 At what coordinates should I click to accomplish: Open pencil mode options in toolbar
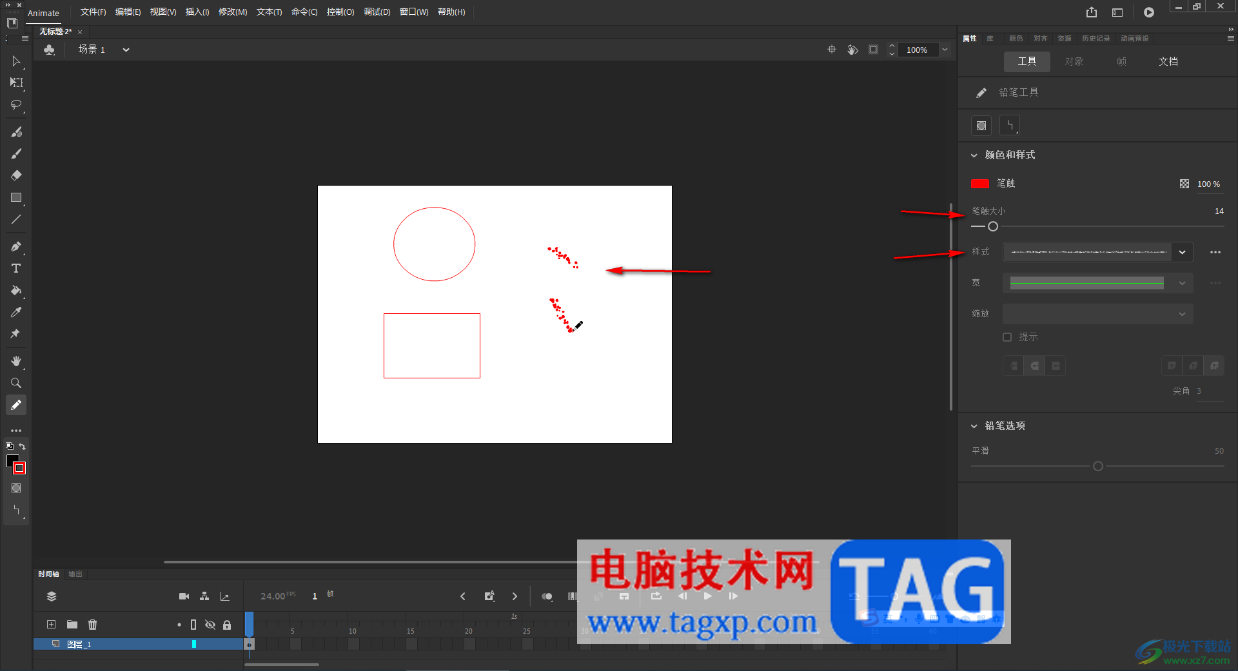point(16,510)
